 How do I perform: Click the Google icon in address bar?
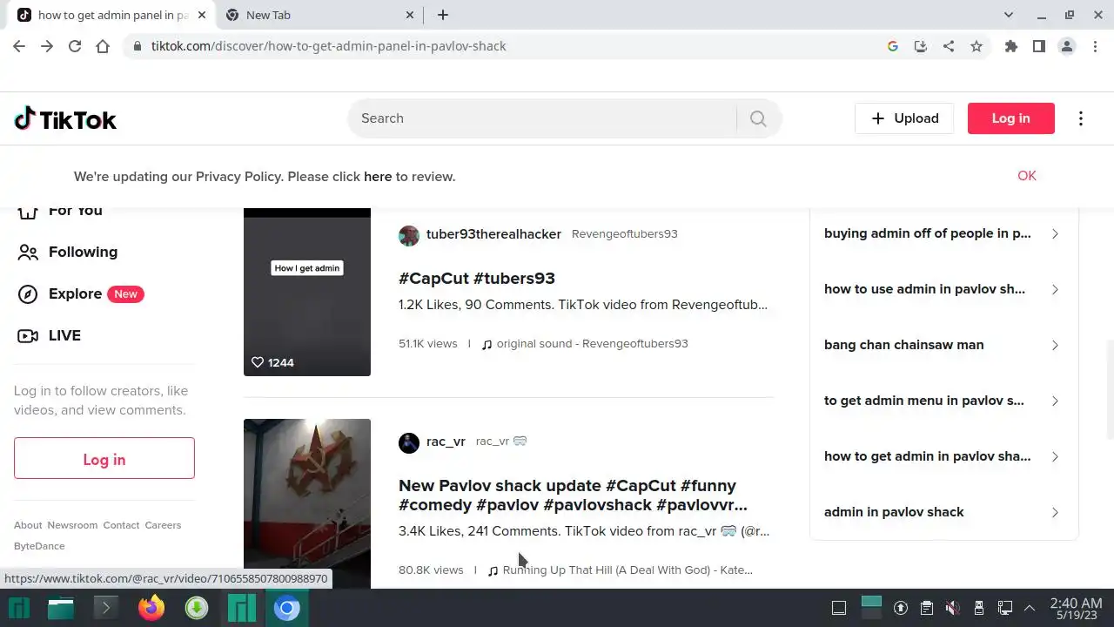pyautogui.click(x=893, y=46)
